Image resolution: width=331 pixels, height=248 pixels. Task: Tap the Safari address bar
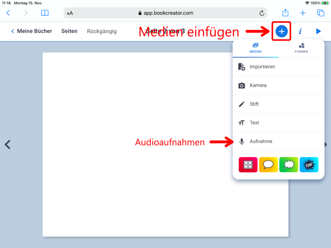tap(165, 13)
